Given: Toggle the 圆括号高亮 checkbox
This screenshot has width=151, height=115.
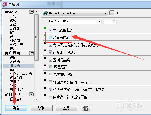Looking at the screenshot, I should click(x=50, y=60).
